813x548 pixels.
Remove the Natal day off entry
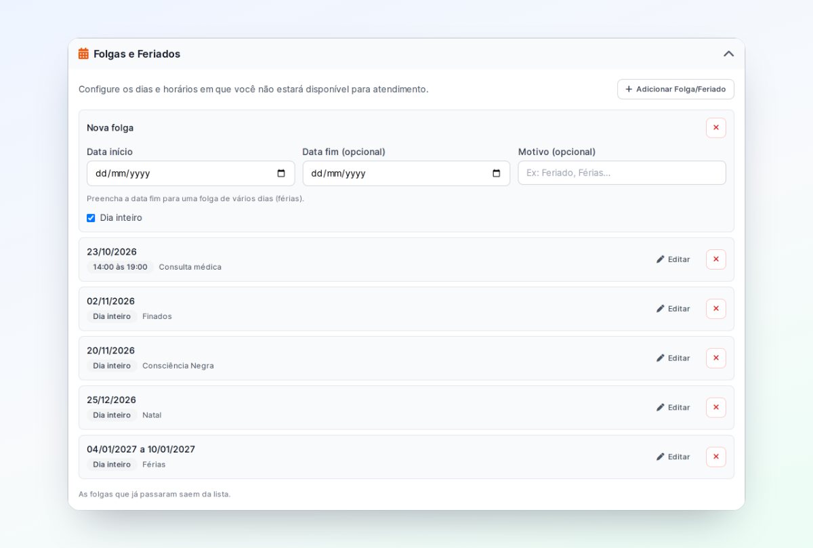[716, 408]
